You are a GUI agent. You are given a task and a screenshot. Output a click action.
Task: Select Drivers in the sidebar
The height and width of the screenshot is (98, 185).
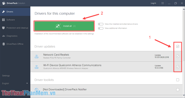pyautogui.click(x=15, y=12)
